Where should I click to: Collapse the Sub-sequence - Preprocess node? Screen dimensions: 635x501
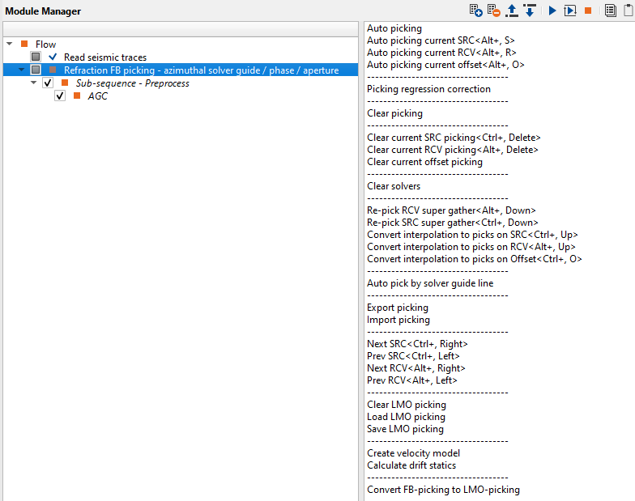click(34, 83)
